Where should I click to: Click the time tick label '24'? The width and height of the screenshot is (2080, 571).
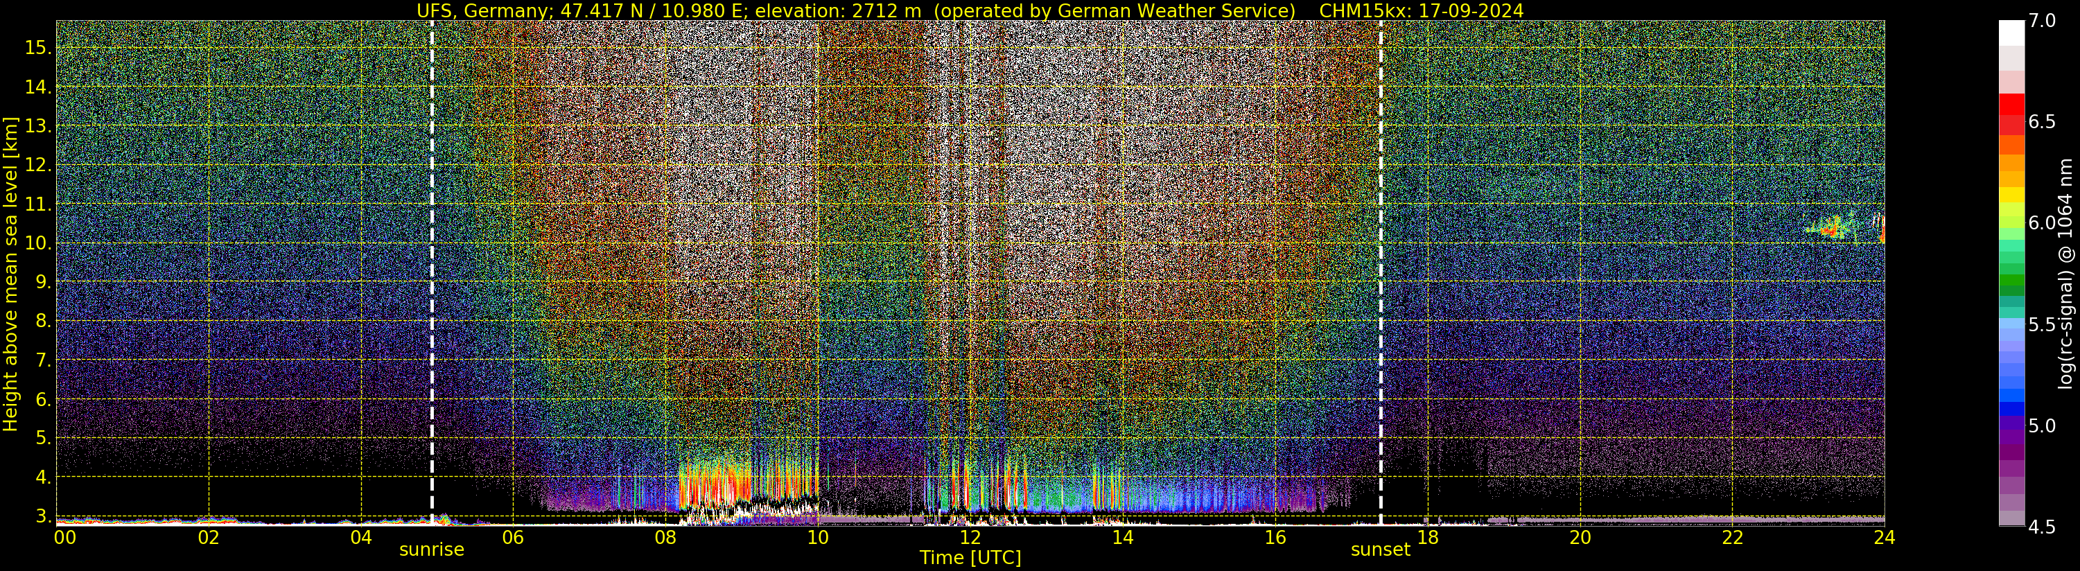pos(1885,537)
